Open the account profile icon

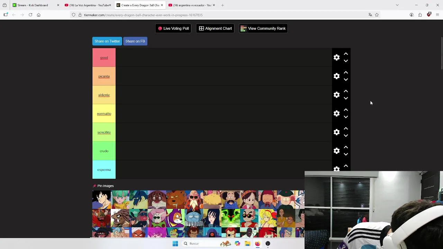412,15
